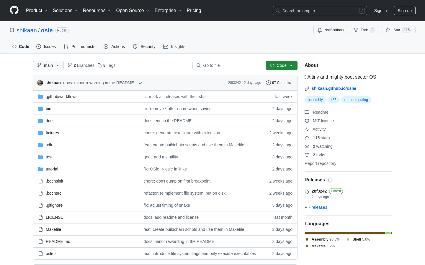Click the Makefile language color dot

click(x=307, y=246)
